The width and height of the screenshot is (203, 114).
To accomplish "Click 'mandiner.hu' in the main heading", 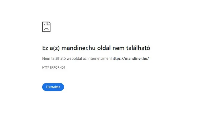I will 79,48.
